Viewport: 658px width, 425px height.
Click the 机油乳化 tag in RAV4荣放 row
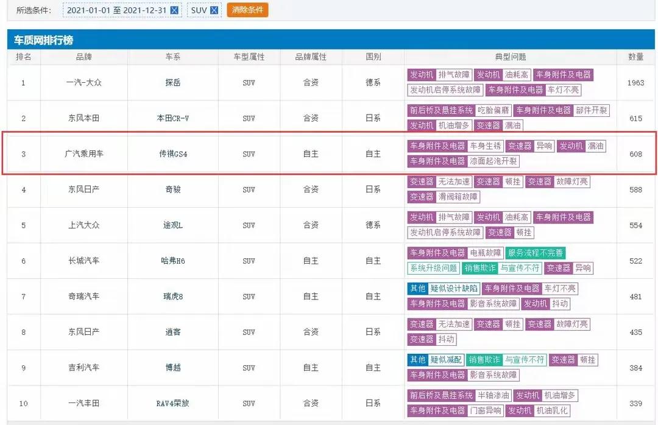(552, 411)
